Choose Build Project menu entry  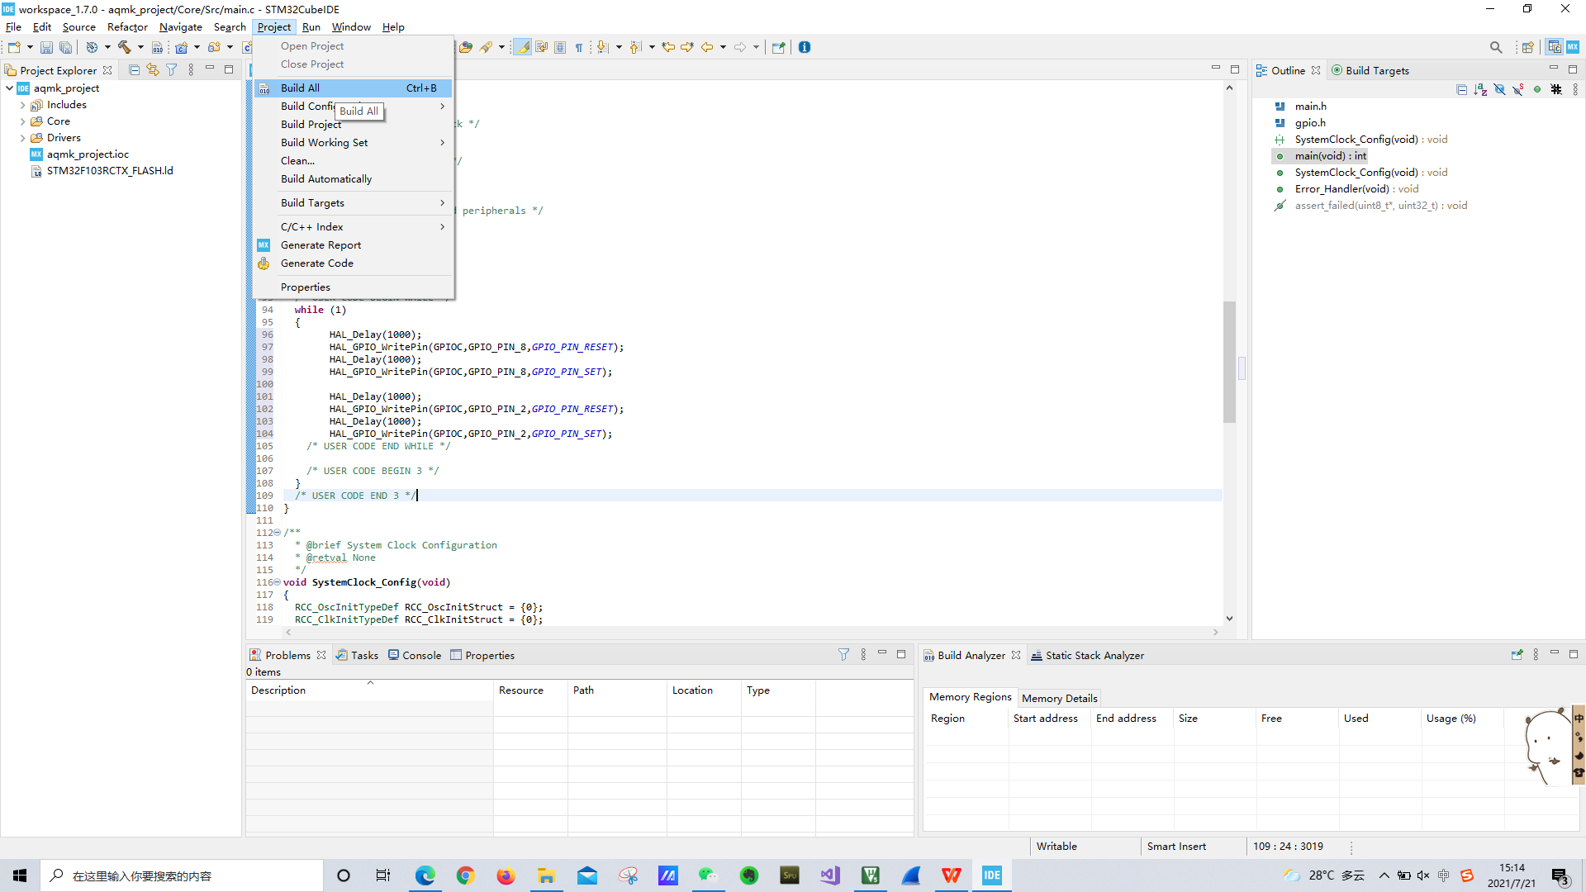[354, 125]
